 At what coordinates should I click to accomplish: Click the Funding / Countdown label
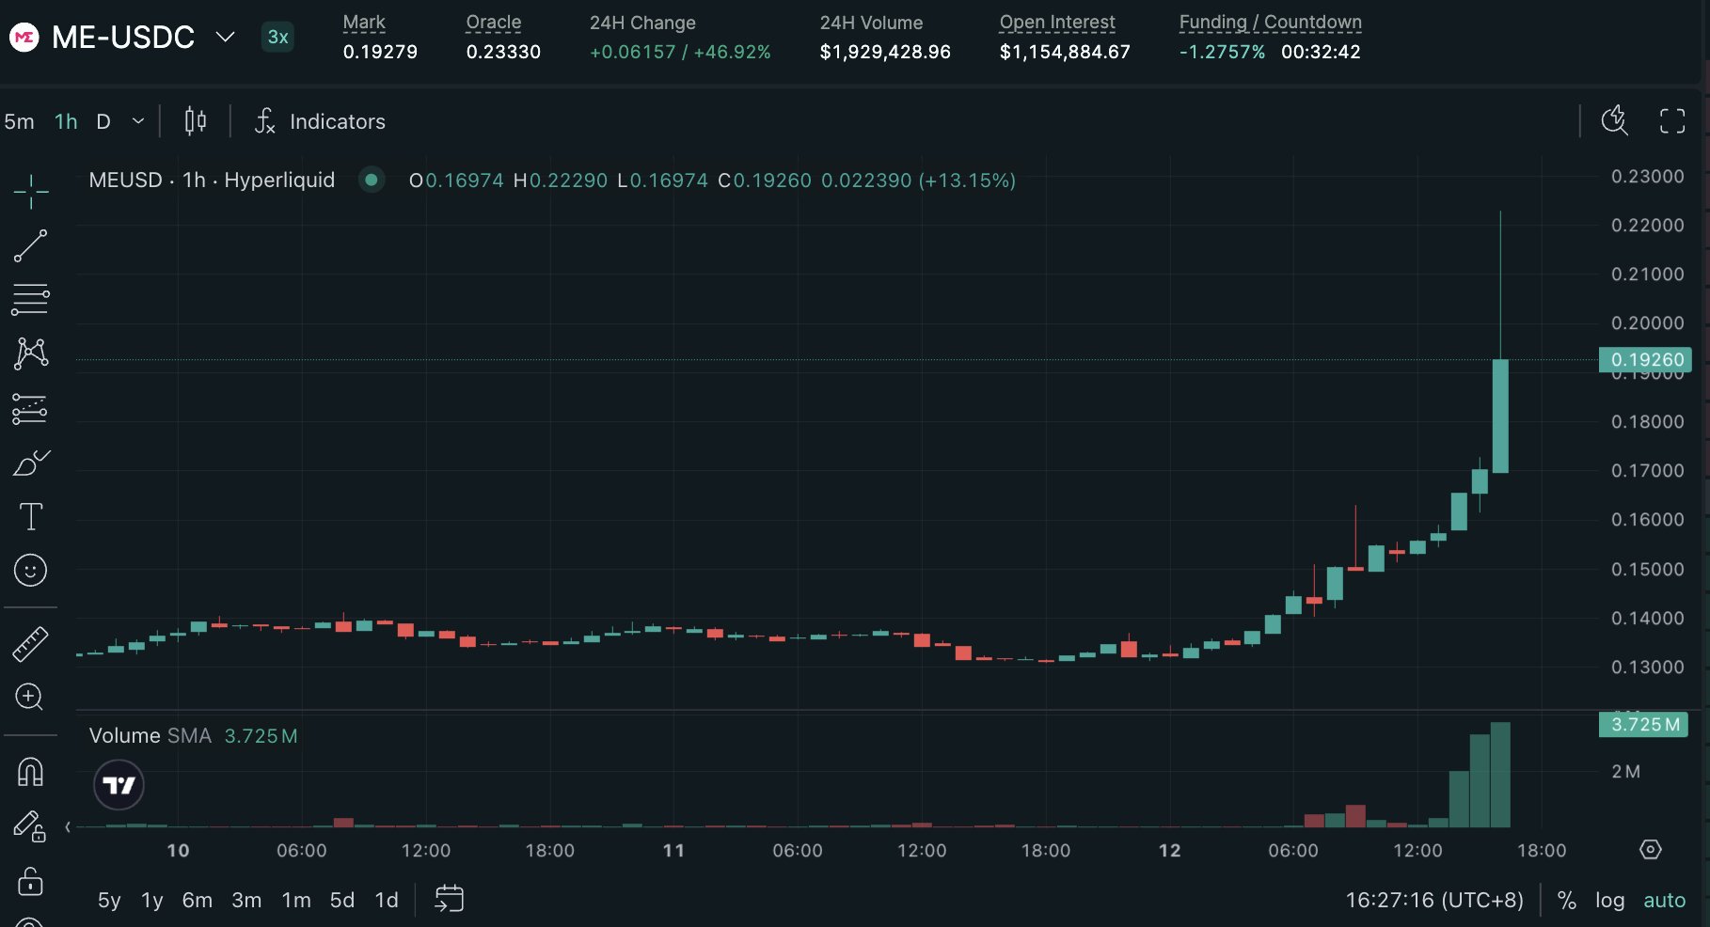(x=1271, y=22)
